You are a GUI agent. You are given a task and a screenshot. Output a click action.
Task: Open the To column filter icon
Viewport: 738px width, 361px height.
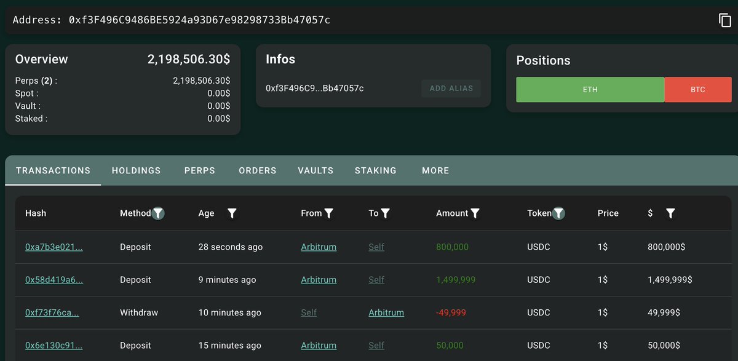(385, 213)
